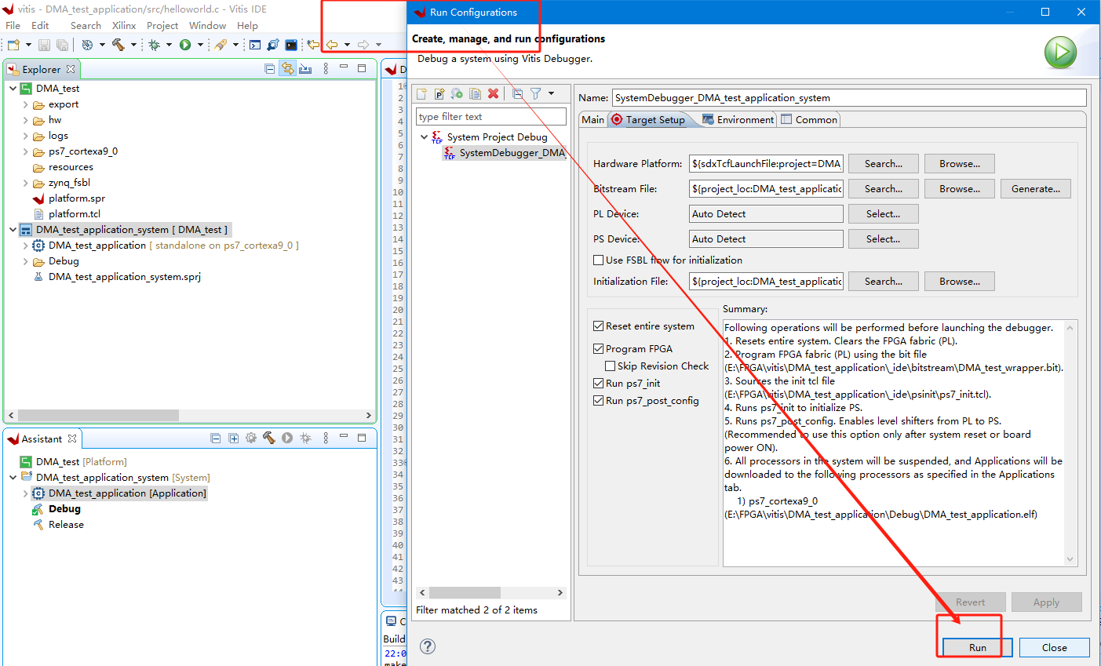
Task: Collapse all in Assistant panel
Action: (215, 439)
